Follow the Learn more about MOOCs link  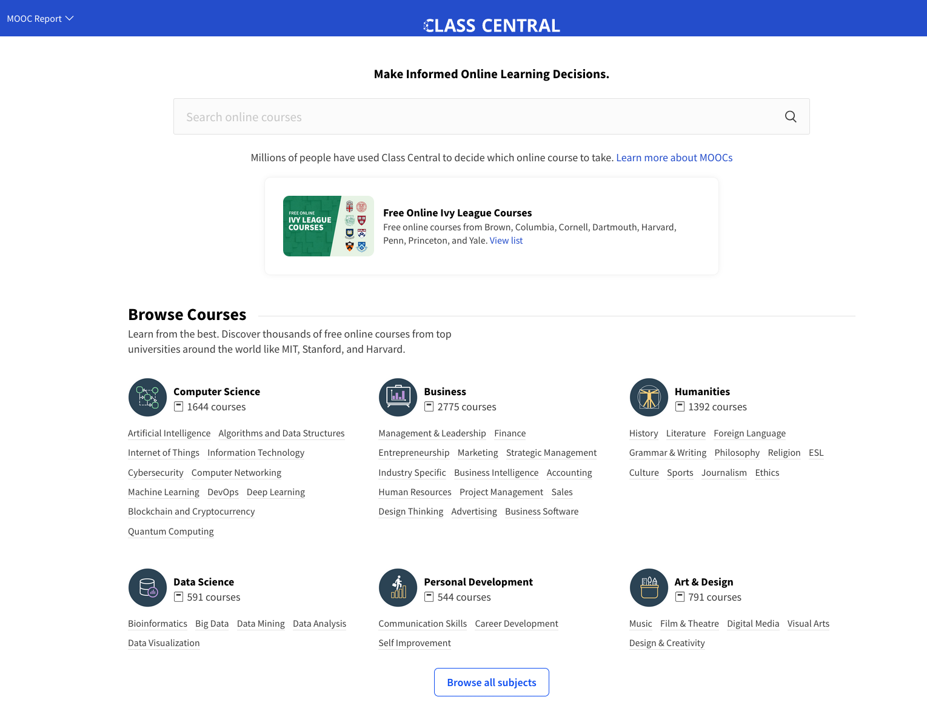tap(674, 158)
